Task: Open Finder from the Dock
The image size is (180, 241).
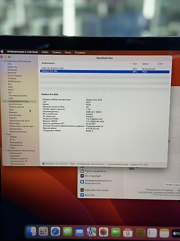Action: click(32, 231)
